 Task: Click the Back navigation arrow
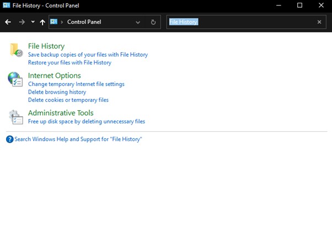(x=8, y=22)
